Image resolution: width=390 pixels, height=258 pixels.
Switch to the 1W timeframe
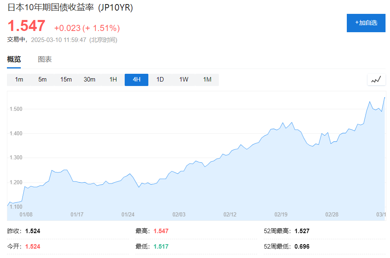pyautogui.click(x=183, y=79)
